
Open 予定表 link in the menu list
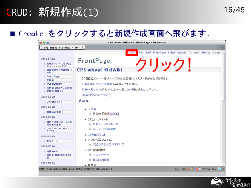pyautogui.click(x=91, y=108)
